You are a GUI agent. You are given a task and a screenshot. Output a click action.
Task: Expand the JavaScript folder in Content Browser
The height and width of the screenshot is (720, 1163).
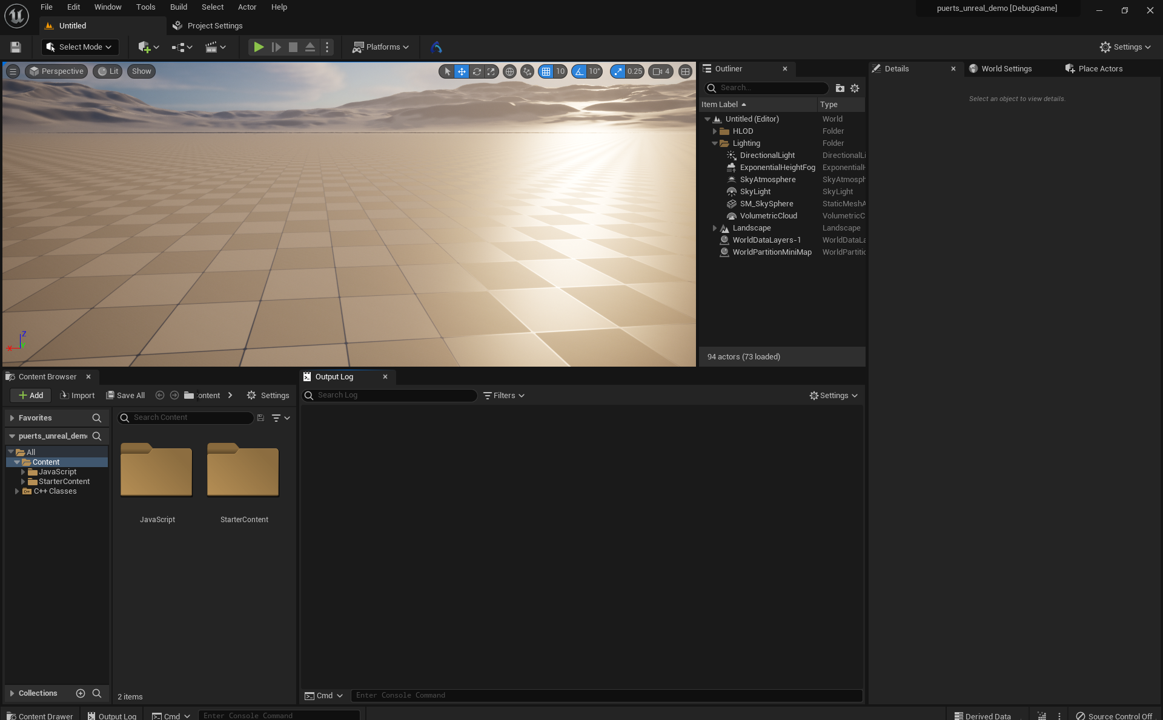tap(22, 471)
